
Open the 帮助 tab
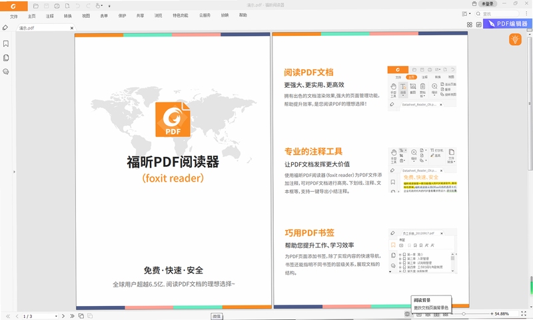(243, 15)
